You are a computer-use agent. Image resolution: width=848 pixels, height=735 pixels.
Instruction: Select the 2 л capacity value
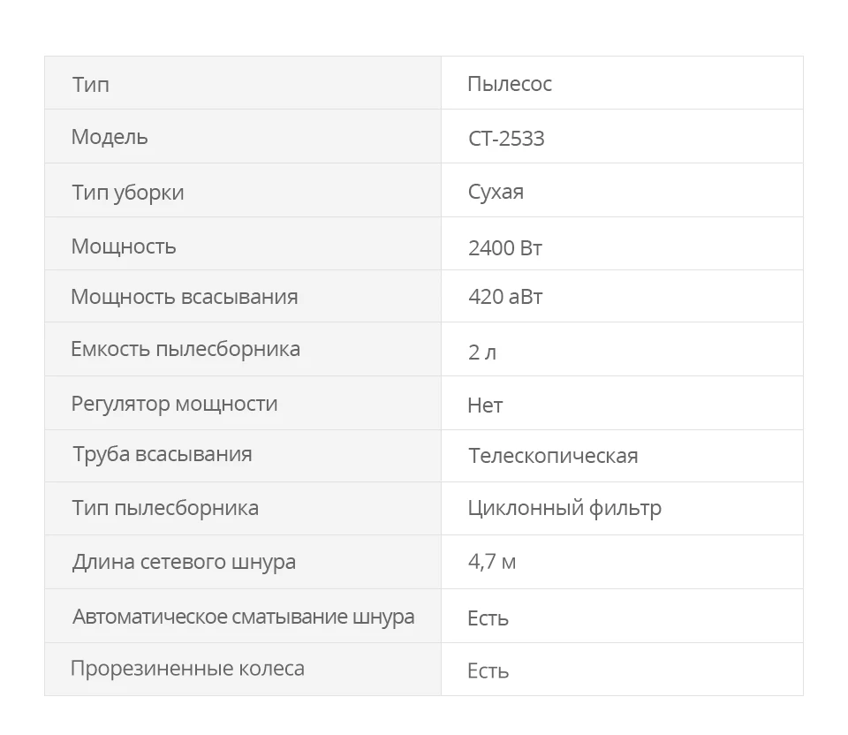pos(482,352)
